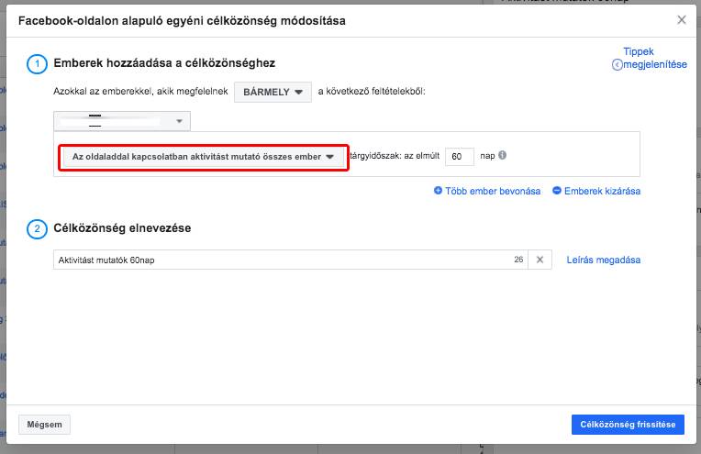Viewport: 701px width, 454px height.
Task: Open the page selector dropdown
Action: click(122, 121)
